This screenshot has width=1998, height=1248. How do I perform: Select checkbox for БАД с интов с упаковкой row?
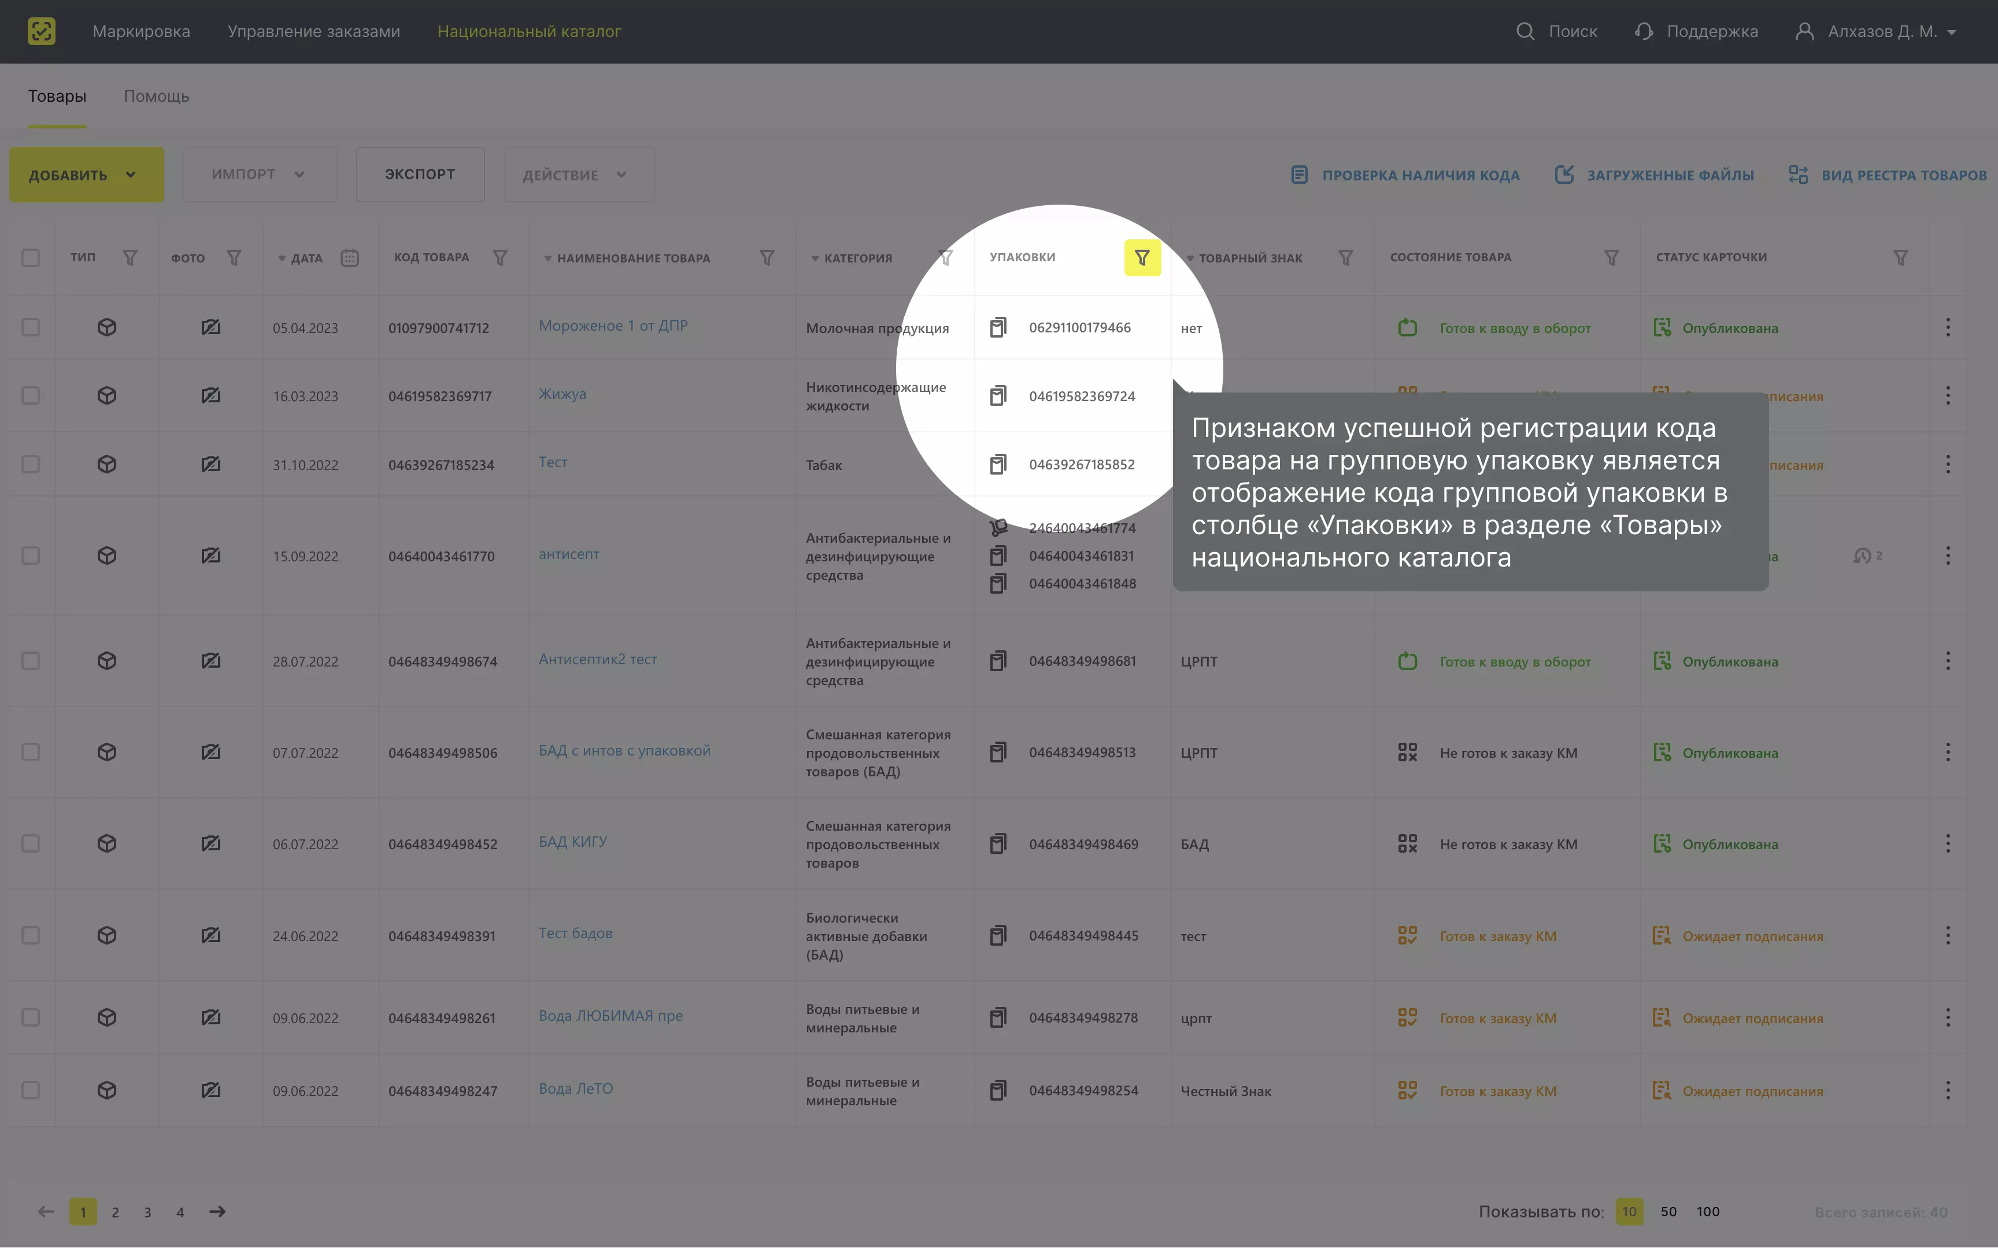[31, 752]
